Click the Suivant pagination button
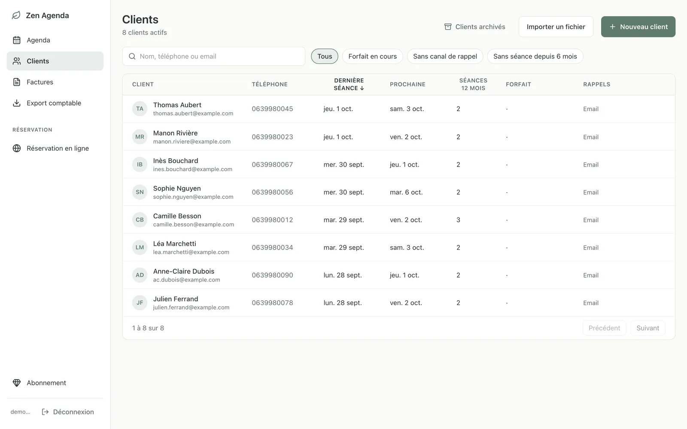The height and width of the screenshot is (429, 687). (x=647, y=328)
